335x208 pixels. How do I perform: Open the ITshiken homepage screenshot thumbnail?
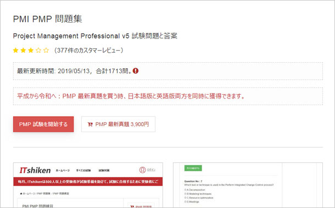point(88,185)
